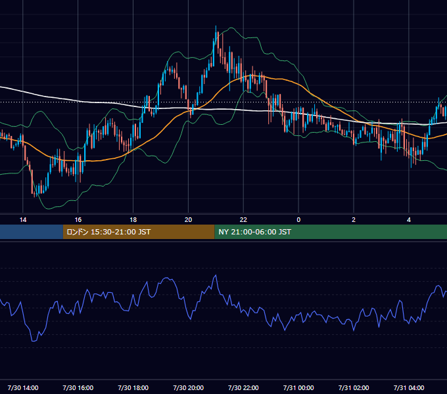Click the 7/31 02:00 date label

coord(354,387)
